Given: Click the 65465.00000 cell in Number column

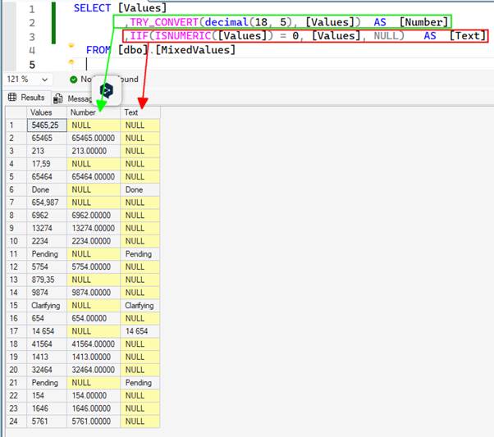Looking at the screenshot, I should pos(94,138).
